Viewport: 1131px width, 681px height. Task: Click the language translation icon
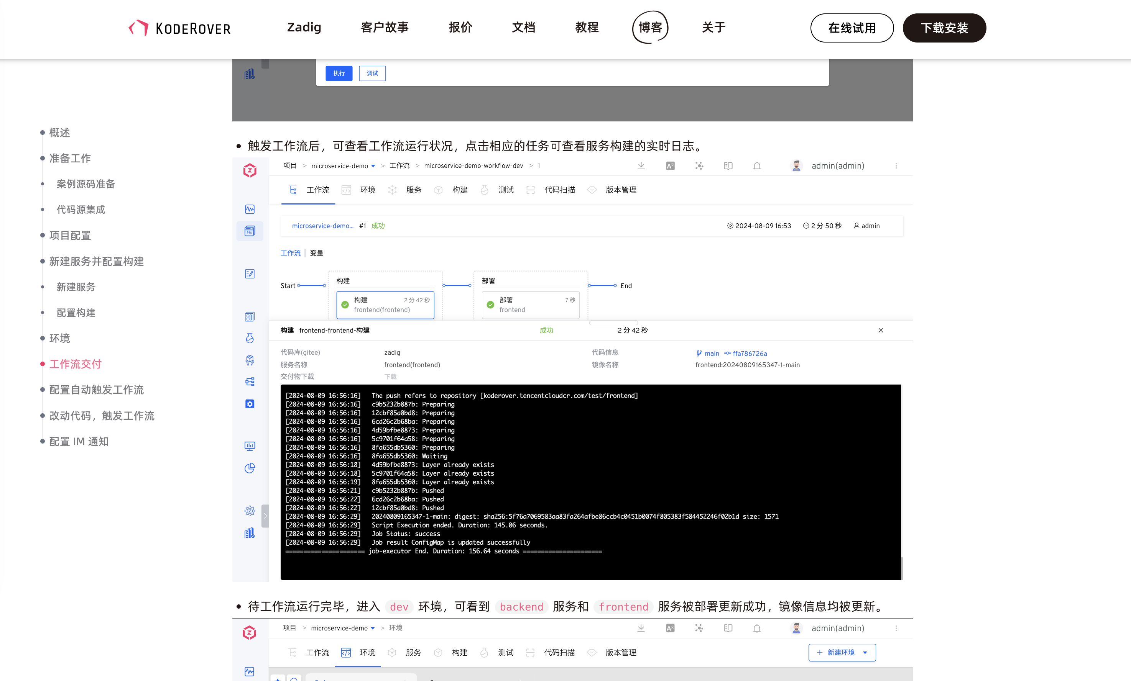click(670, 165)
